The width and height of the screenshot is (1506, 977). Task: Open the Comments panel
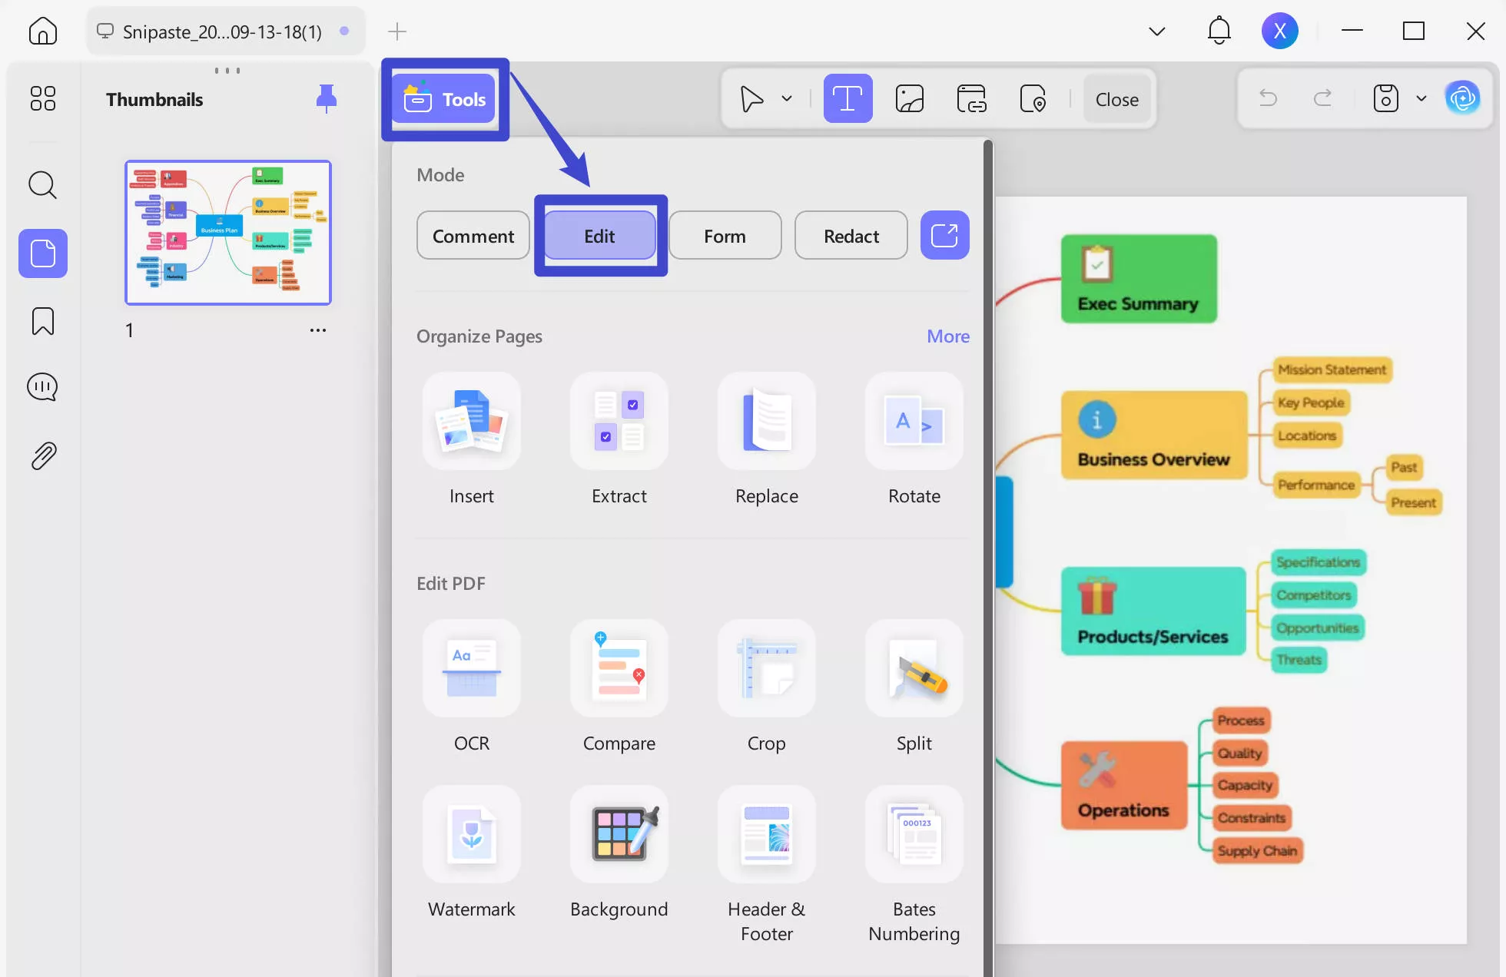click(42, 386)
